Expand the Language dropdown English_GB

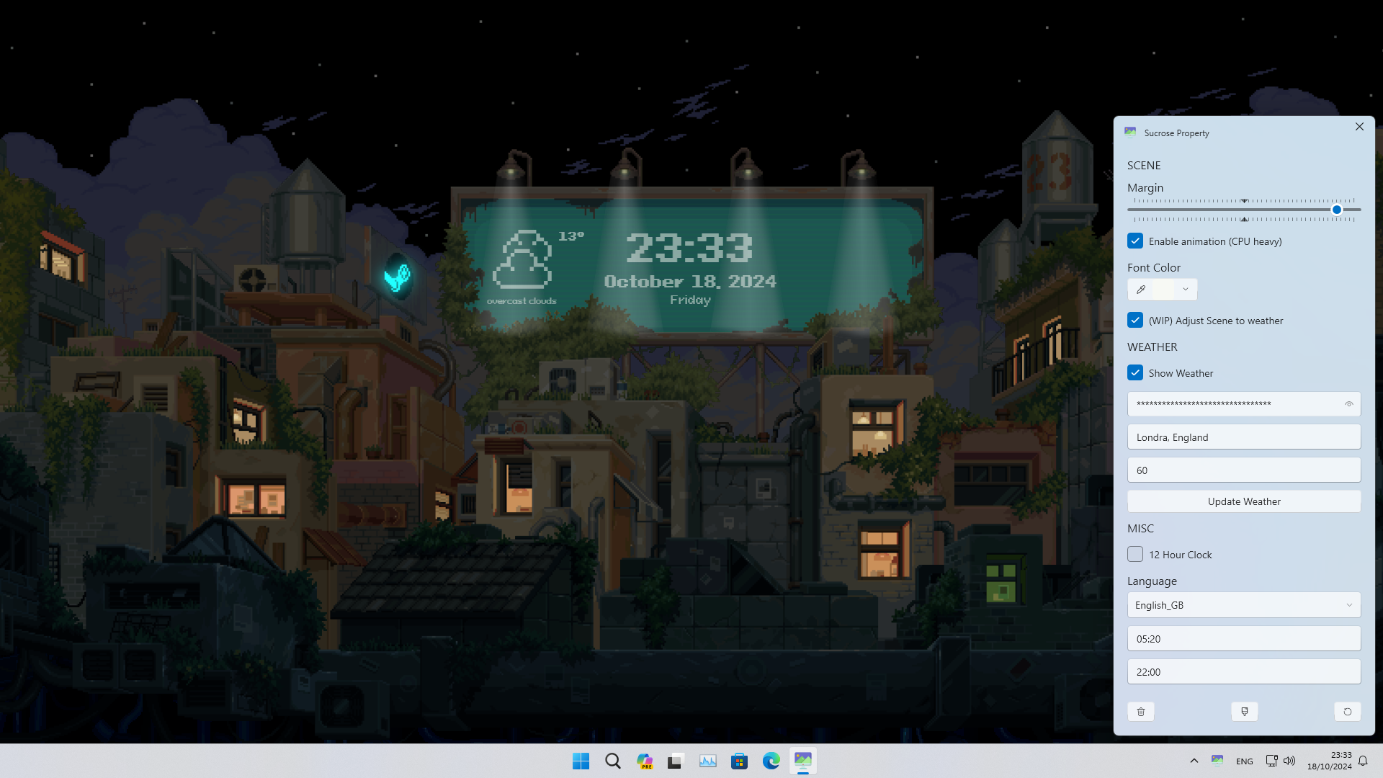(1244, 605)
